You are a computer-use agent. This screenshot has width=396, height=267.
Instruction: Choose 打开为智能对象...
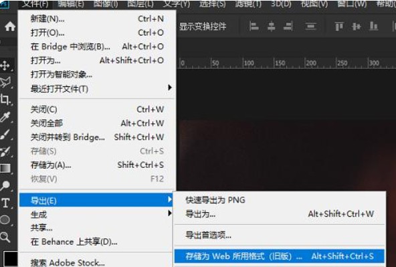click(97, 74)
